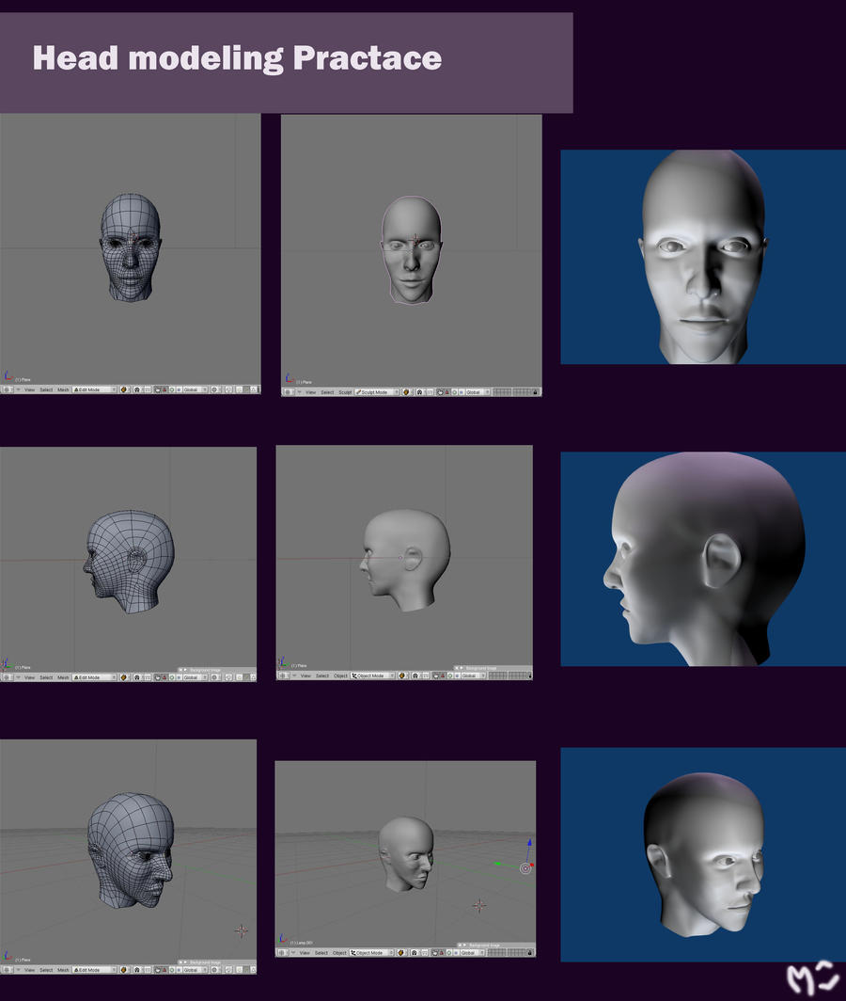This screenshot has height=1001, width=846.
Task: Toggle the 3D manipulator hand button in the front wireframe header
Action: pos(158,389)
